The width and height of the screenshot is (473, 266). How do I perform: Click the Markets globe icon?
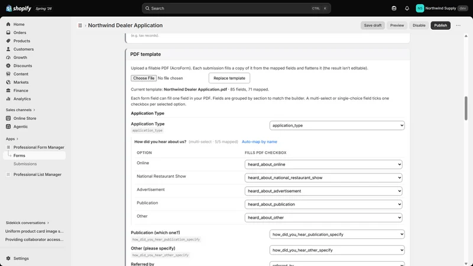click(x=8, y=82)
